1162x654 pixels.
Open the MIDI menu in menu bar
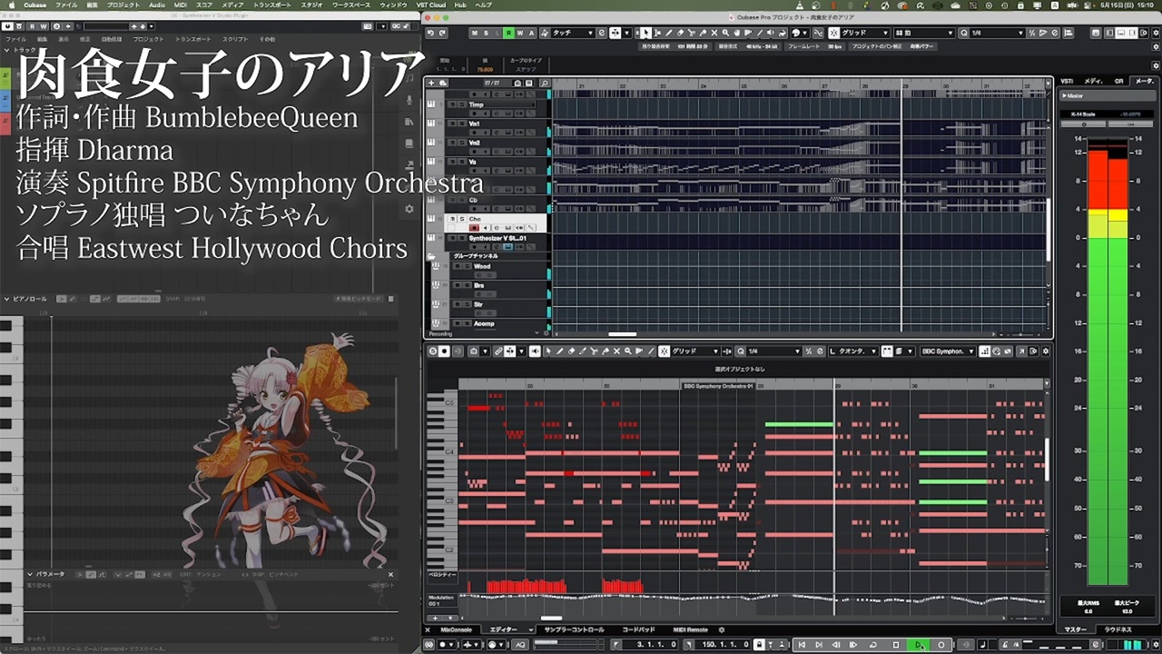(x=182, y=5)
